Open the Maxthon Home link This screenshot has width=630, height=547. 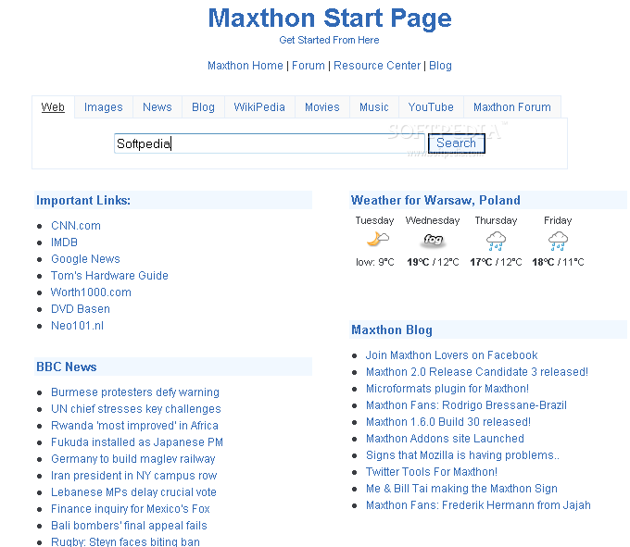246,66
